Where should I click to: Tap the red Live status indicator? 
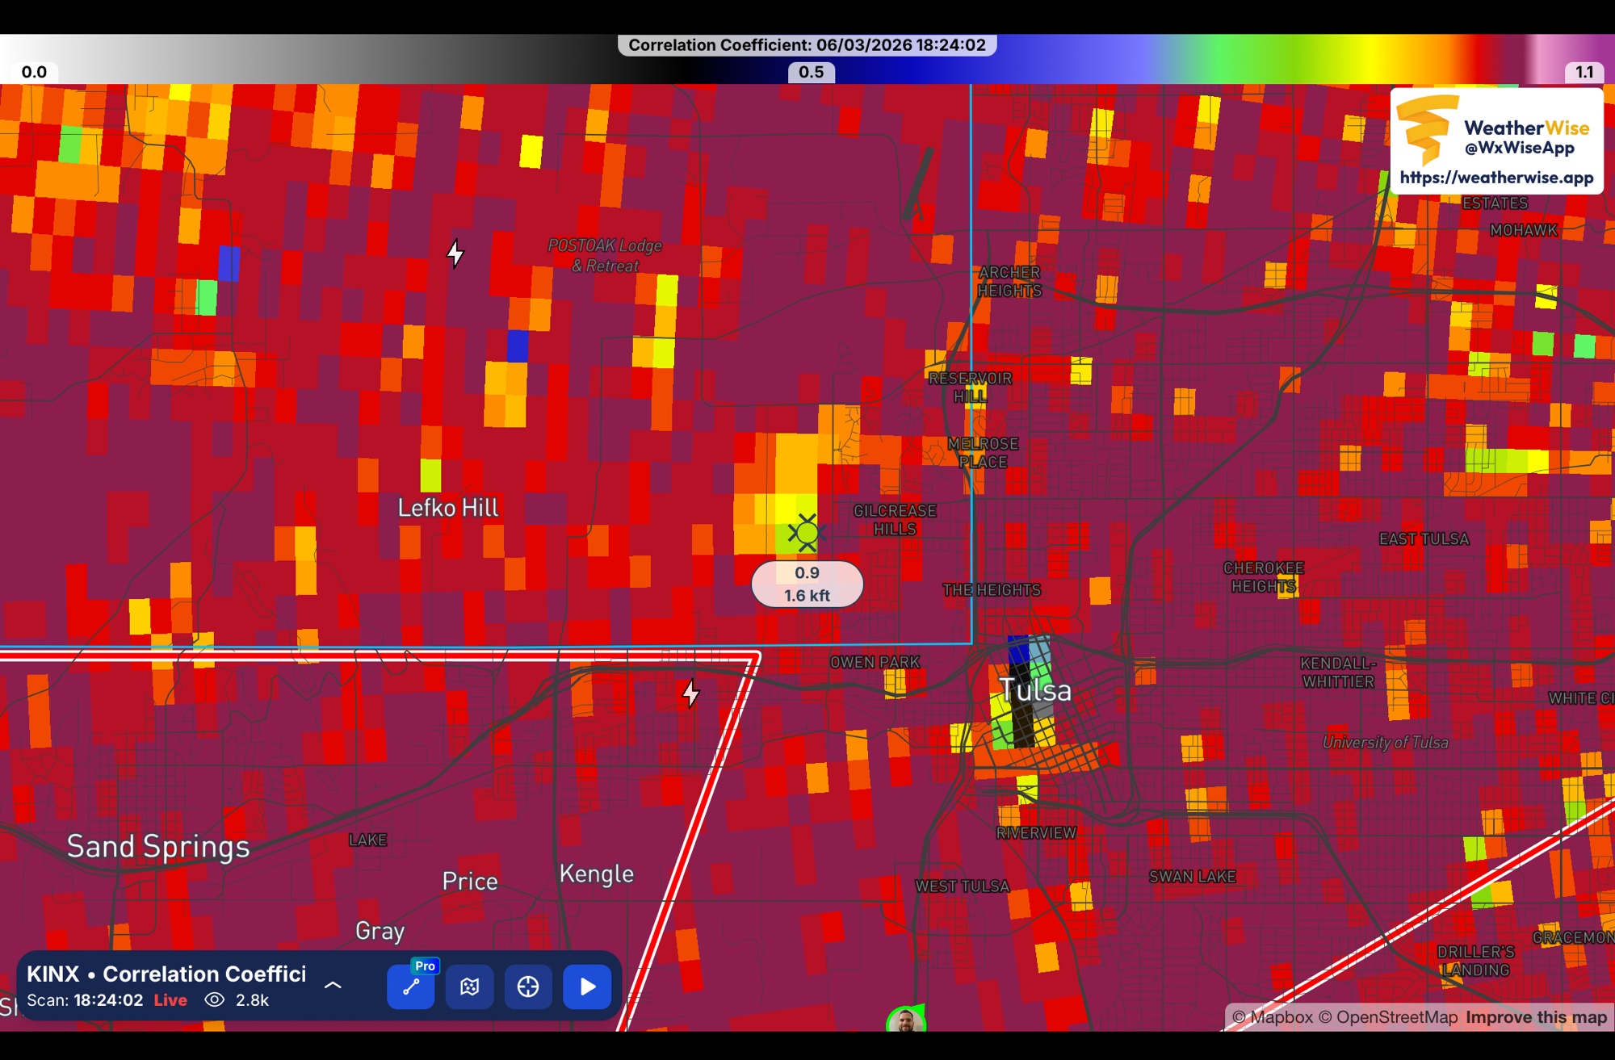170,1000
